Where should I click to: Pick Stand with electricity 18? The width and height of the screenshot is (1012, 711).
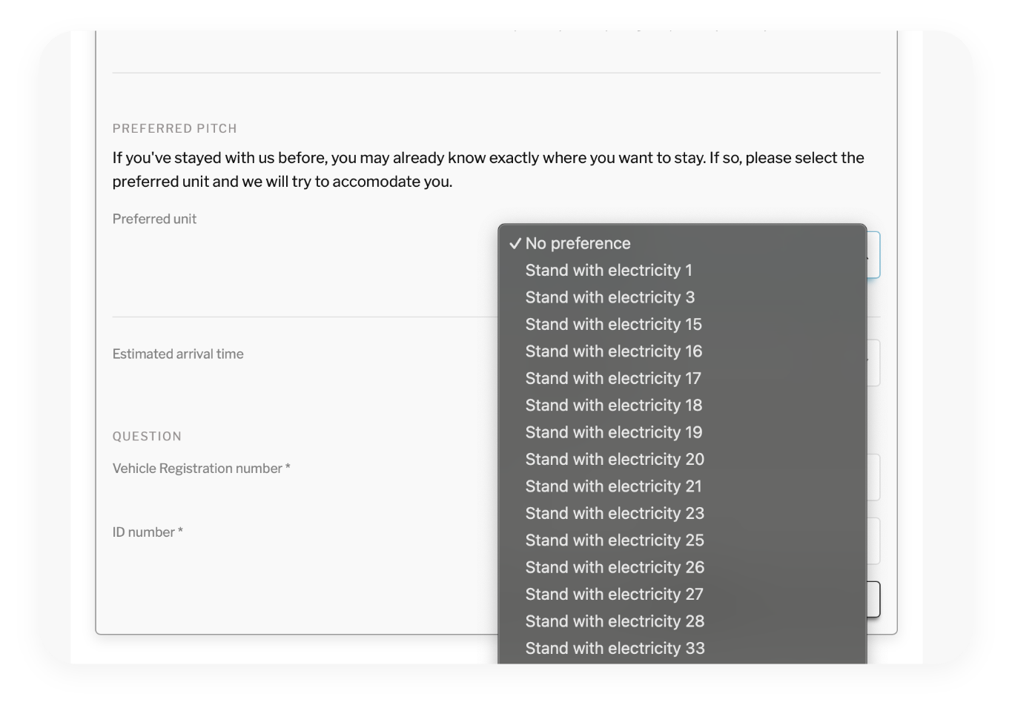pos(613,406)
